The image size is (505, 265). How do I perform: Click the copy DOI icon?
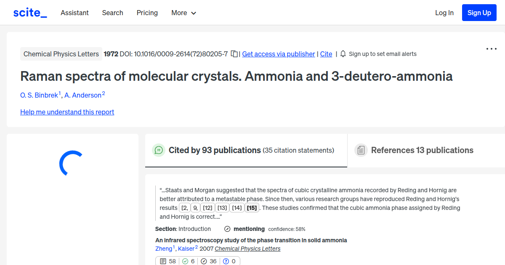[234, 54]
